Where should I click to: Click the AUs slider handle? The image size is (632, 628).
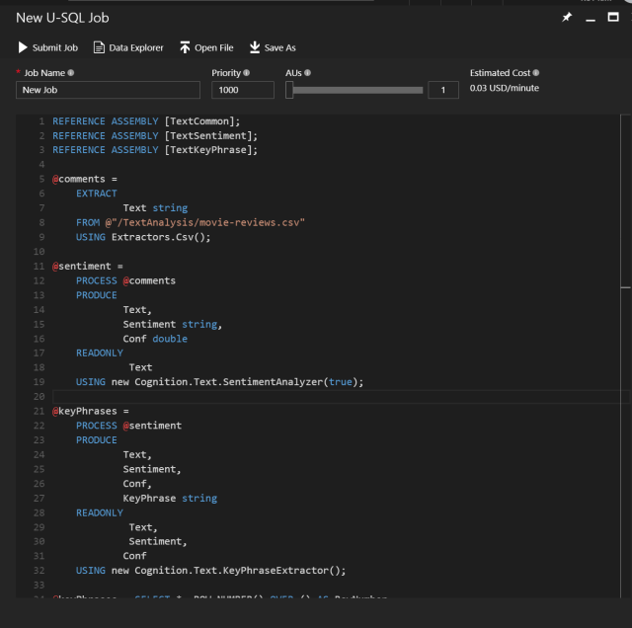pos(289,90)
